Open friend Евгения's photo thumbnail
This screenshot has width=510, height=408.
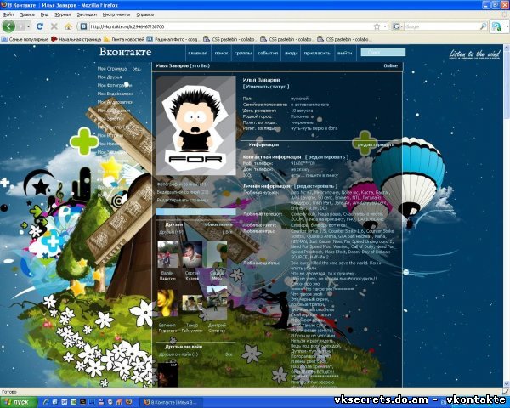click(167, 303)
